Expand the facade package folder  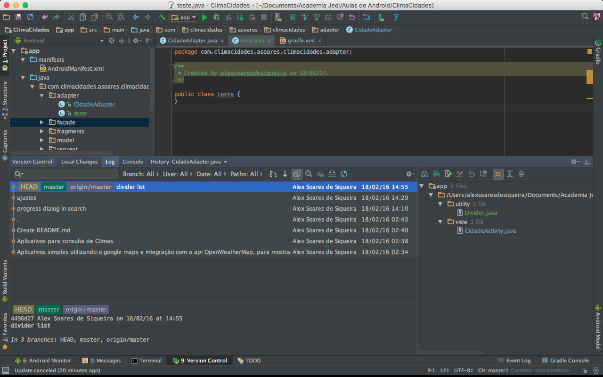42,123
